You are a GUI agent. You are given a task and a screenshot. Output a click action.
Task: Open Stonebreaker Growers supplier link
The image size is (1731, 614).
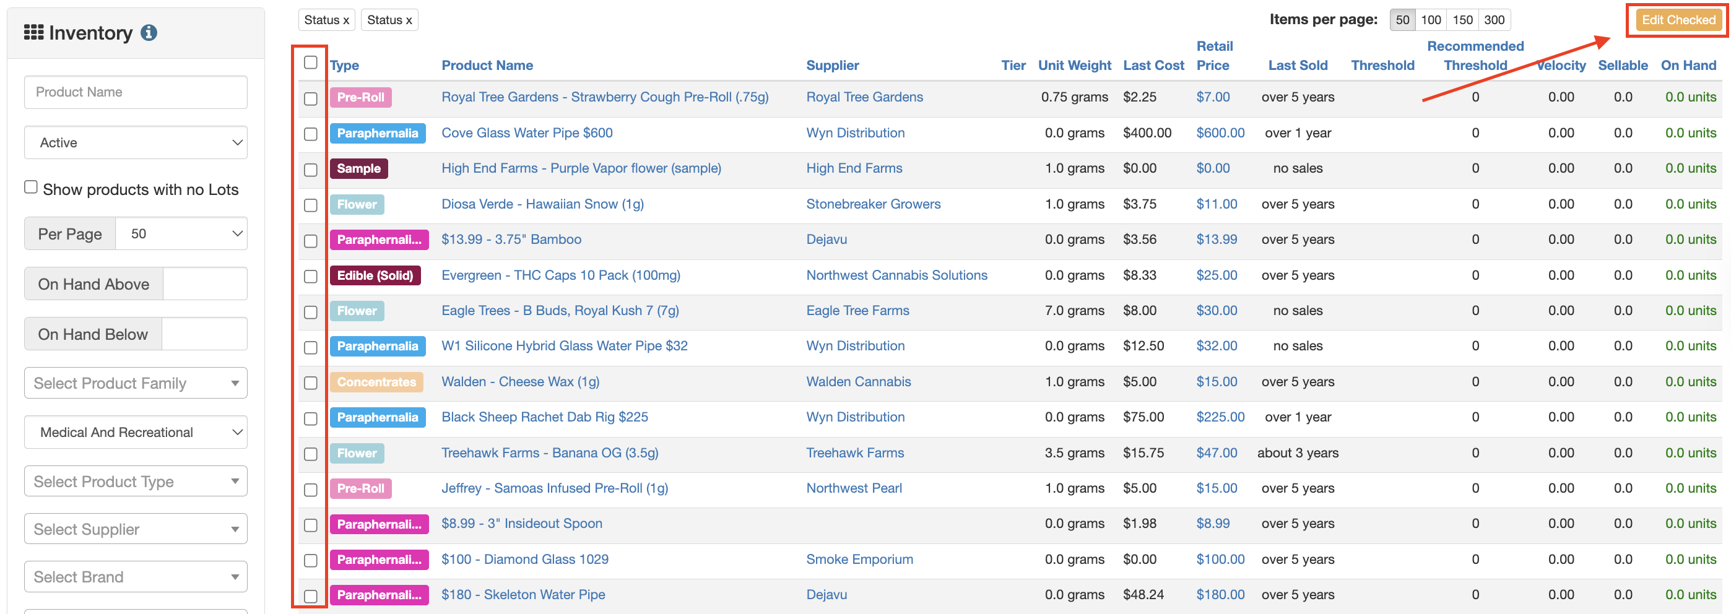[x=873, y=204]
